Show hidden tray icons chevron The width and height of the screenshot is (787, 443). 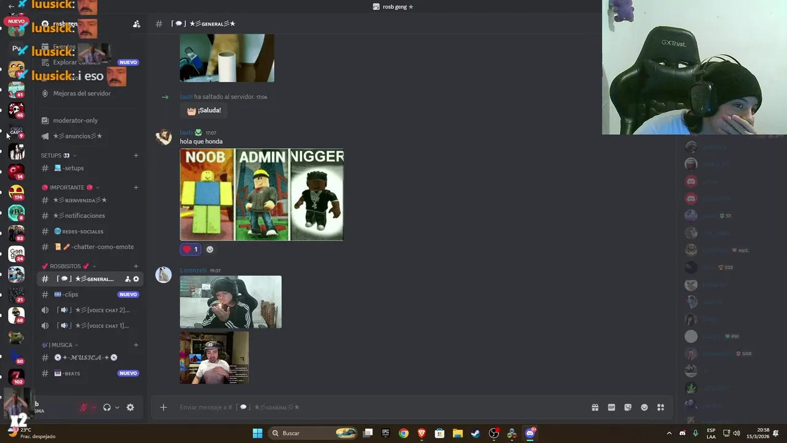point(669,433)
